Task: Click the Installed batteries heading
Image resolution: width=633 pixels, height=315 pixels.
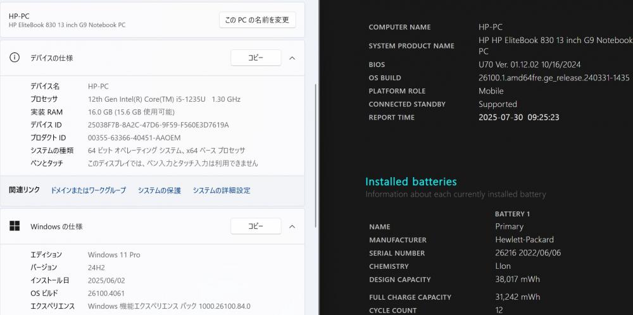Action: tap(411, 182)
